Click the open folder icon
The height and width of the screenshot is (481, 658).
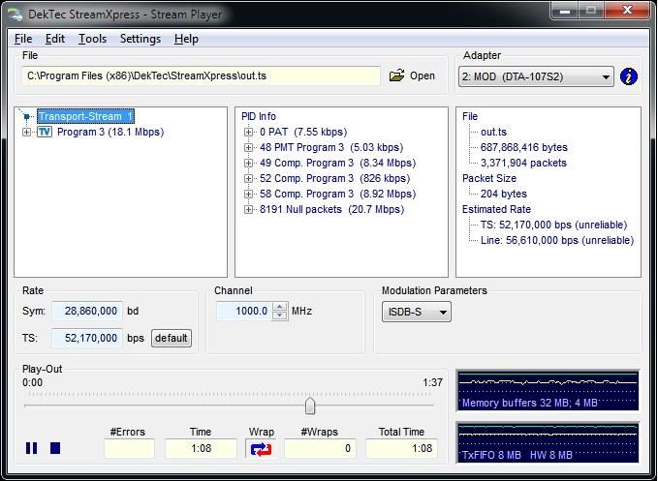coord(396,75)
